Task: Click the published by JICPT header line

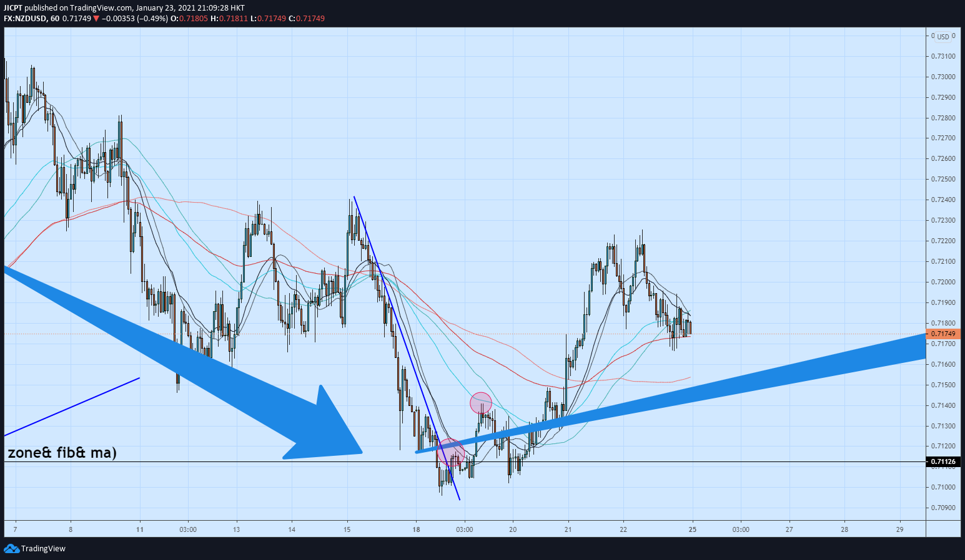Action: point(124,7)
